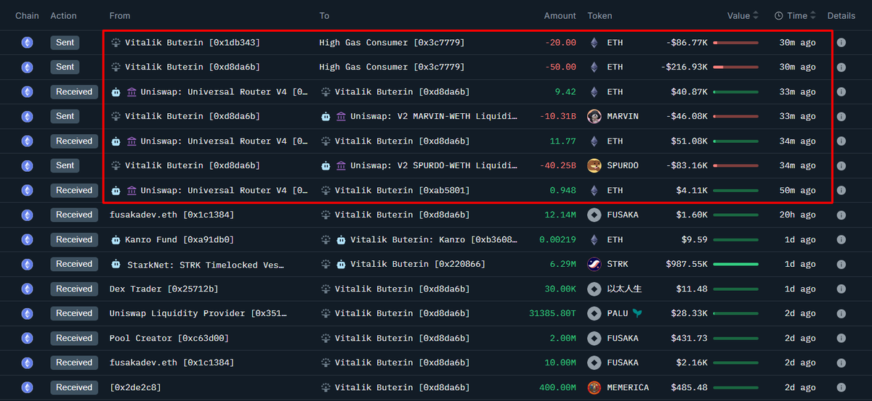Image resolution: width=872 pixels, height=401 pixels.
Task: Click the -$83.16K value bar
Action: [736, 166]
